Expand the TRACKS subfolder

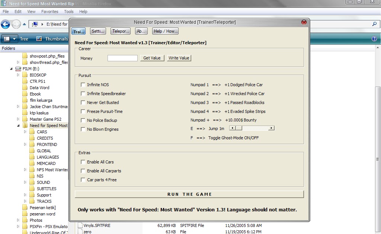click(x=25, y=201)
